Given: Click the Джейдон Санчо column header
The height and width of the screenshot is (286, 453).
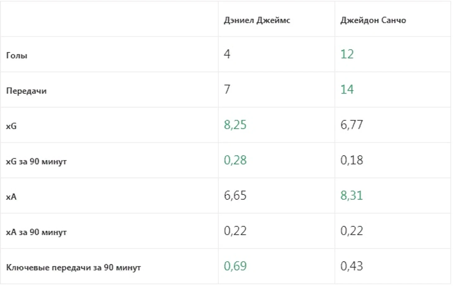Looking at the screenshot, I should pyautogui.click(x=373, y=20).
